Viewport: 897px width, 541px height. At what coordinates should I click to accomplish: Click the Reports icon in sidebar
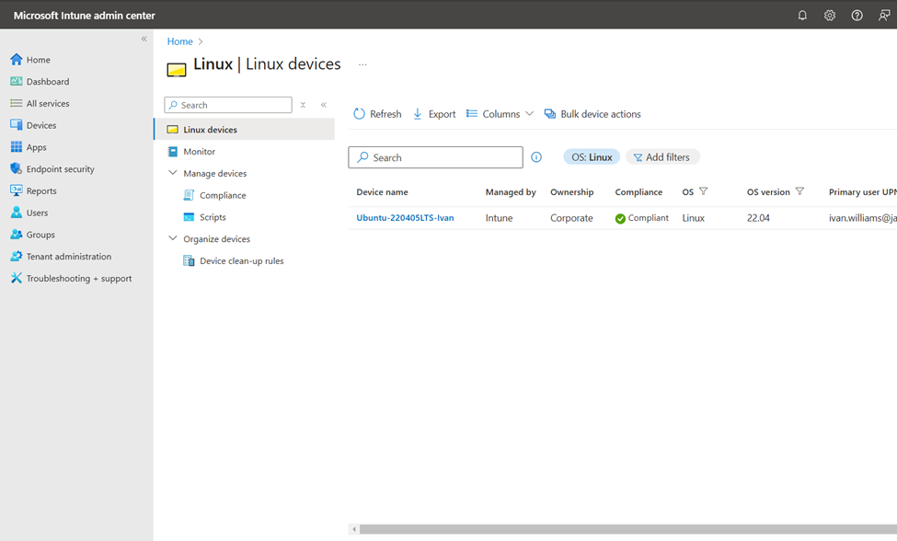click(x=16, y=190)
